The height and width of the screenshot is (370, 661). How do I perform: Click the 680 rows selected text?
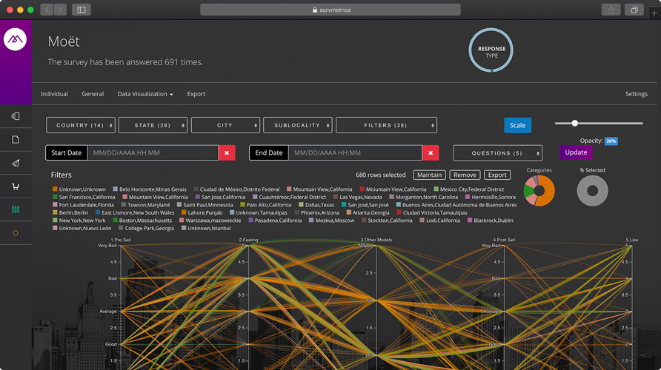point(380,175)
